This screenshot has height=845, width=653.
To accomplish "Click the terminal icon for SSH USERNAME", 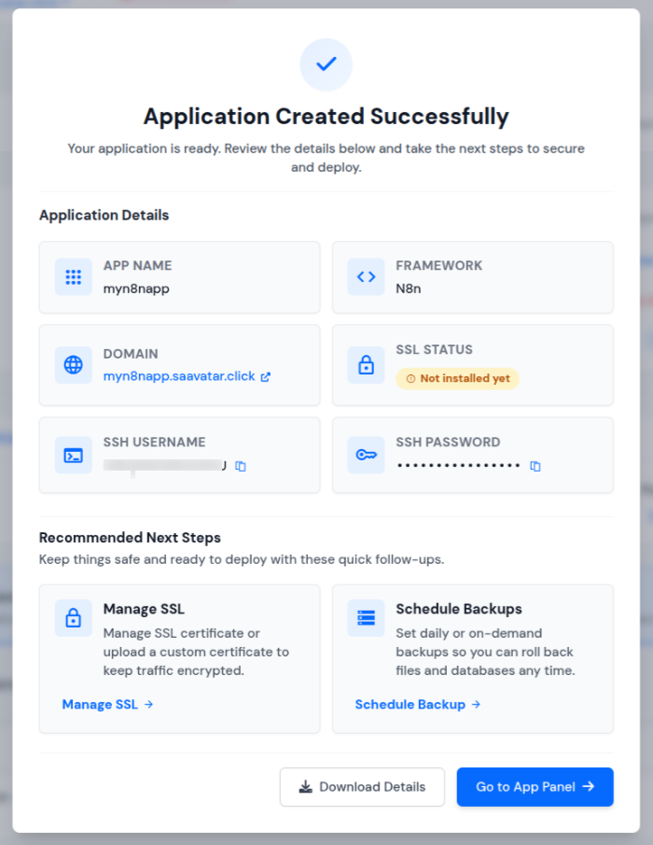I will (73, 455).
